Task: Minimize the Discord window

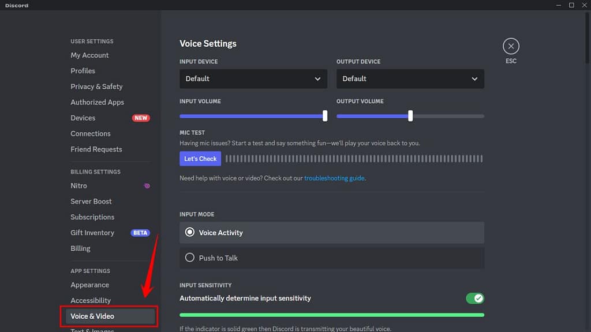Action: click(x=559, y=5)
